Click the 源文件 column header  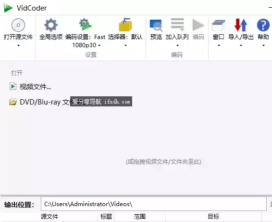(x=49, y=217)
